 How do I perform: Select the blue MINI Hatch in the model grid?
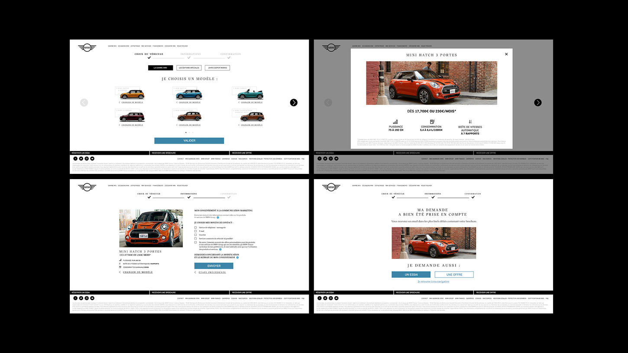(189, 94)
